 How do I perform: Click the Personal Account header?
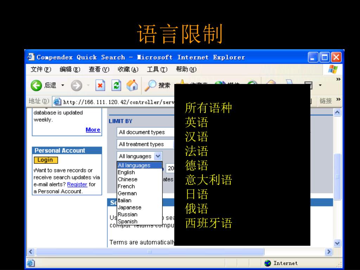67,150
